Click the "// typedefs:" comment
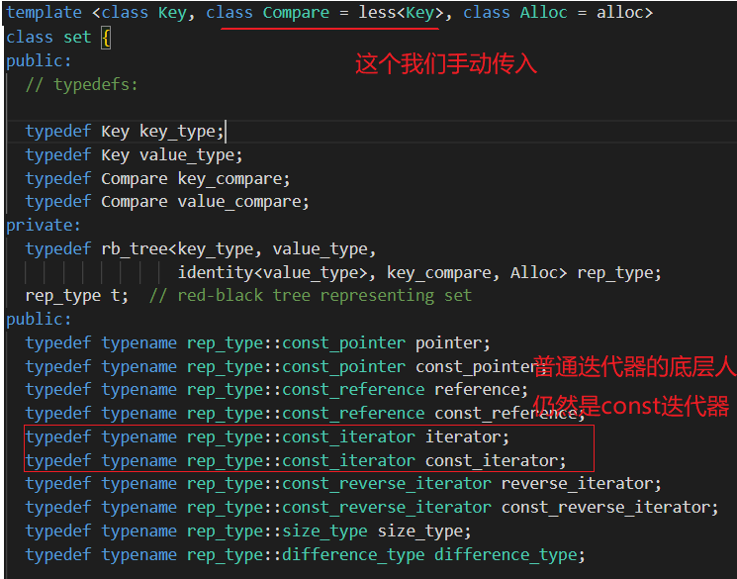737x579 pixels. click(x=82, y=85)
